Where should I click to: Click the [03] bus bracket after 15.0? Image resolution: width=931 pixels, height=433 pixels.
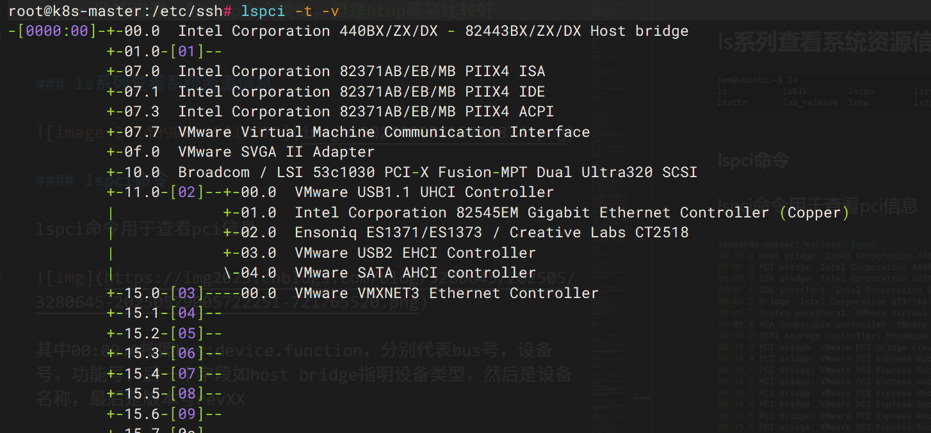tap(186, 293)
